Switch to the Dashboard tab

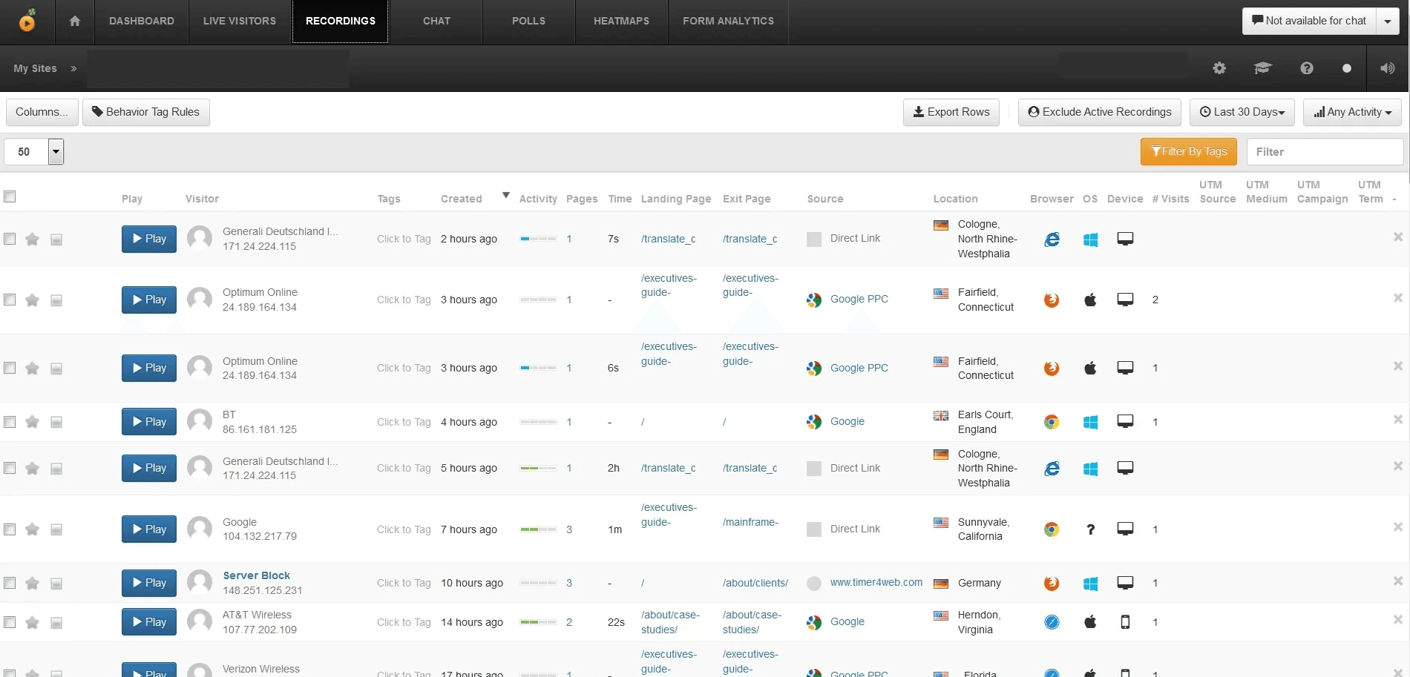tap(142, 21)
